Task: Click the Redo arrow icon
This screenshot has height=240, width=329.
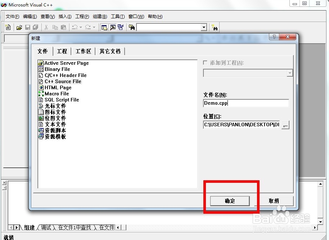Action: coord(88,27)
